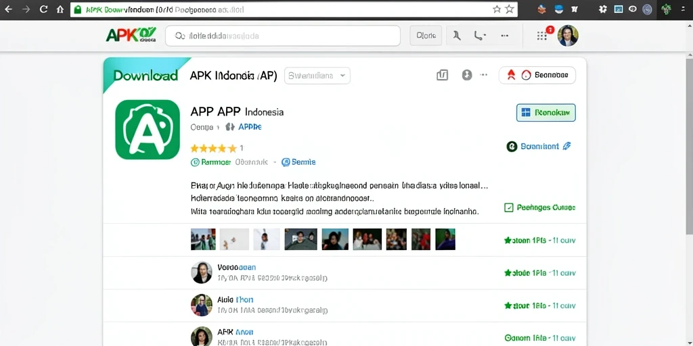Open the three-dots menu in the card header
Image resolution: width=693 pixels, height=346 pixels.
click(x=484, y=75)
